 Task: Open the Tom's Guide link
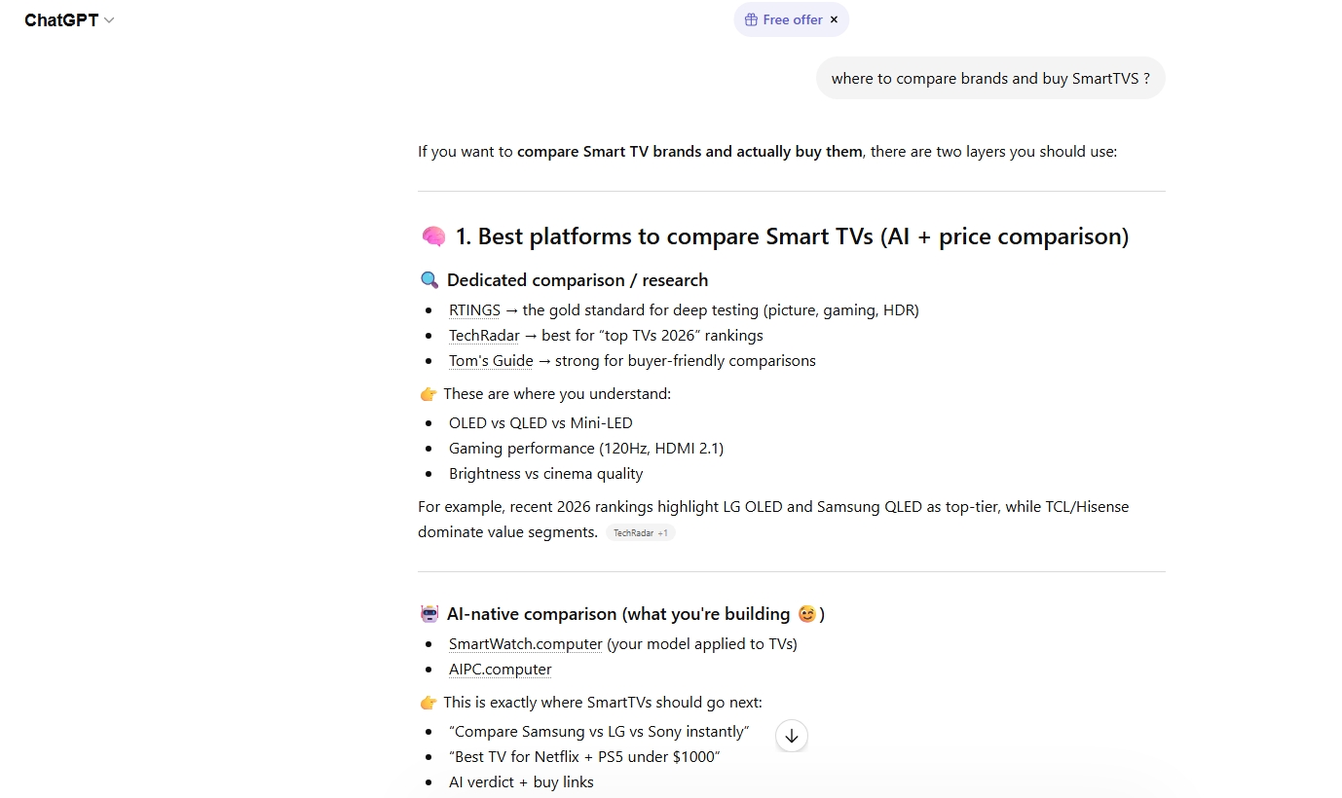coord(491,360)
